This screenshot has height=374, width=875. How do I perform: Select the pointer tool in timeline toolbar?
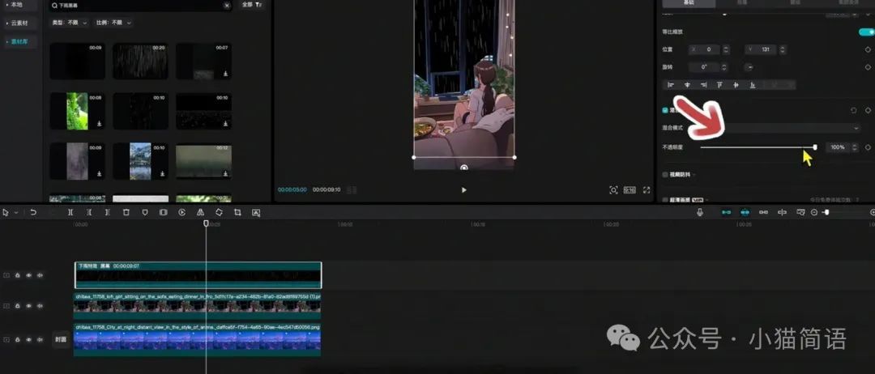pos(6,212)
